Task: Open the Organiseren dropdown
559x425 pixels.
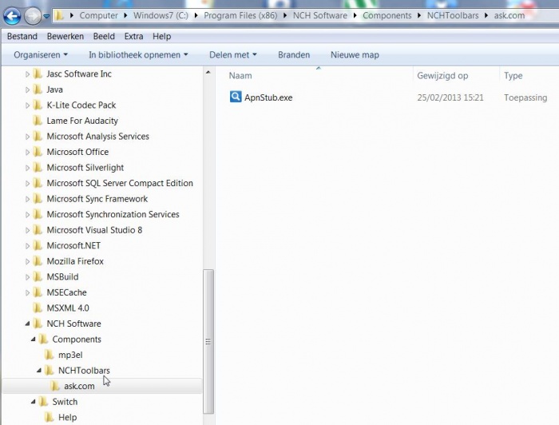Action: pos(40,55)
